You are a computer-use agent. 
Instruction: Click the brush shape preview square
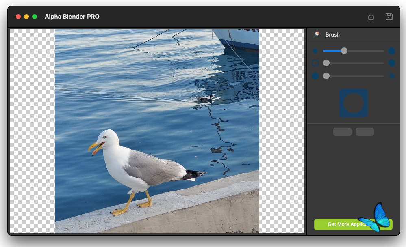point(353,103)
